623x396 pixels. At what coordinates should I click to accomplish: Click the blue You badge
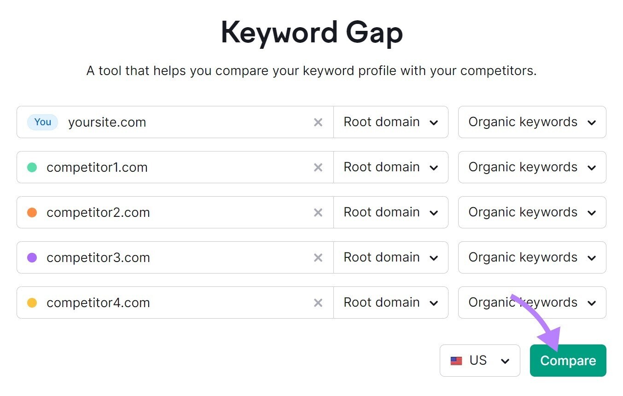point(42,122)
